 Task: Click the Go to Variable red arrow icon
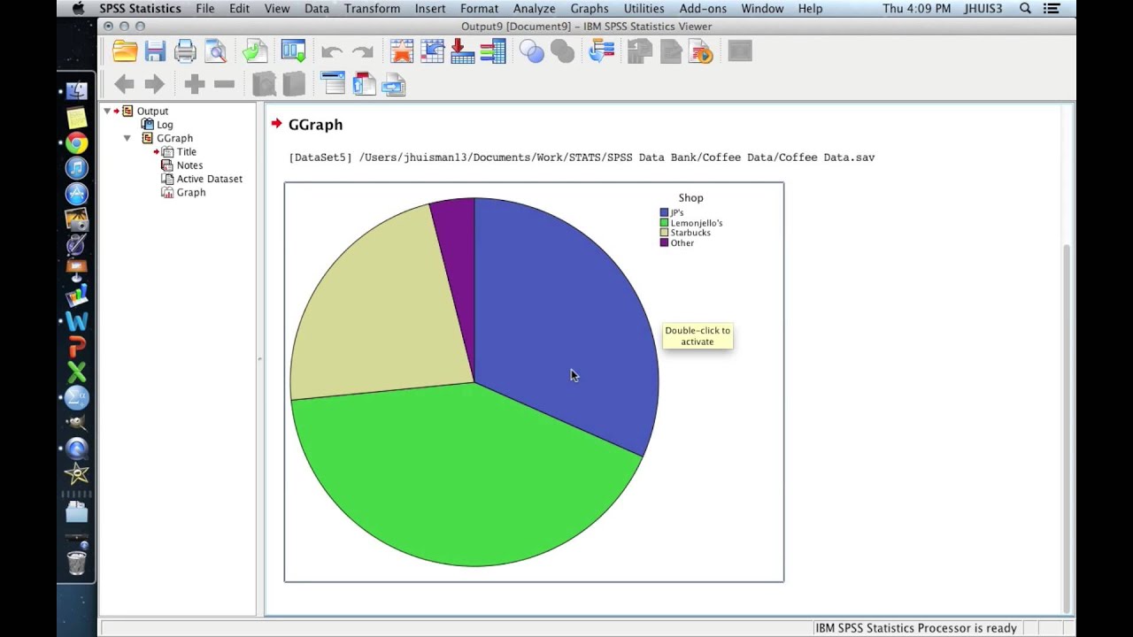point(462,51)
